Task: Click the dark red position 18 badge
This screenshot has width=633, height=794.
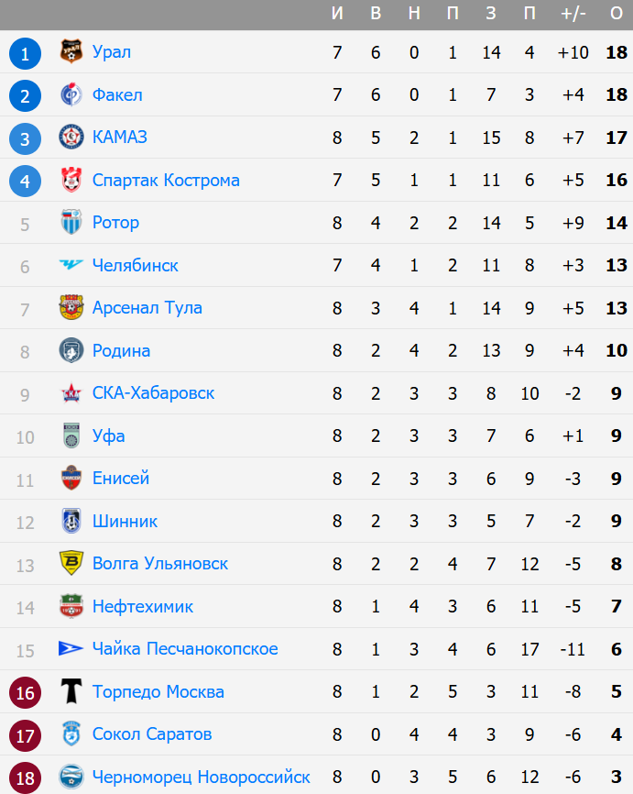Action: click(25, 777)
